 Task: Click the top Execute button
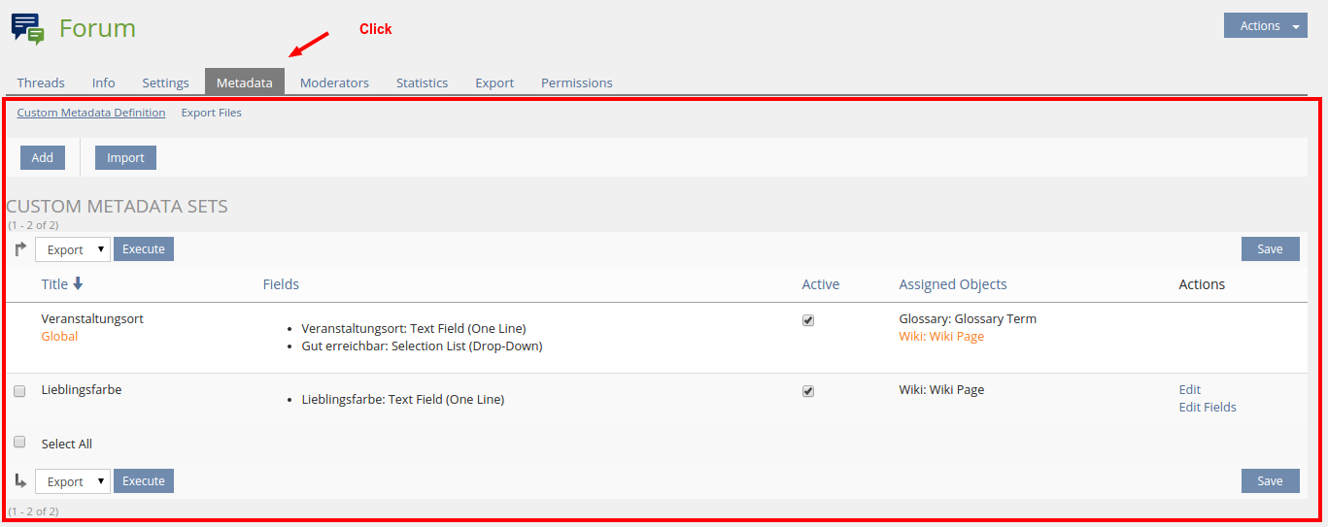[x=144, y=249]
